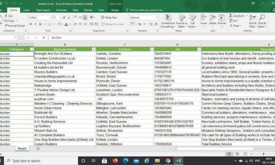275x165 pixels.
Task: Toggle Italic formatting
Action: [35, 24]
